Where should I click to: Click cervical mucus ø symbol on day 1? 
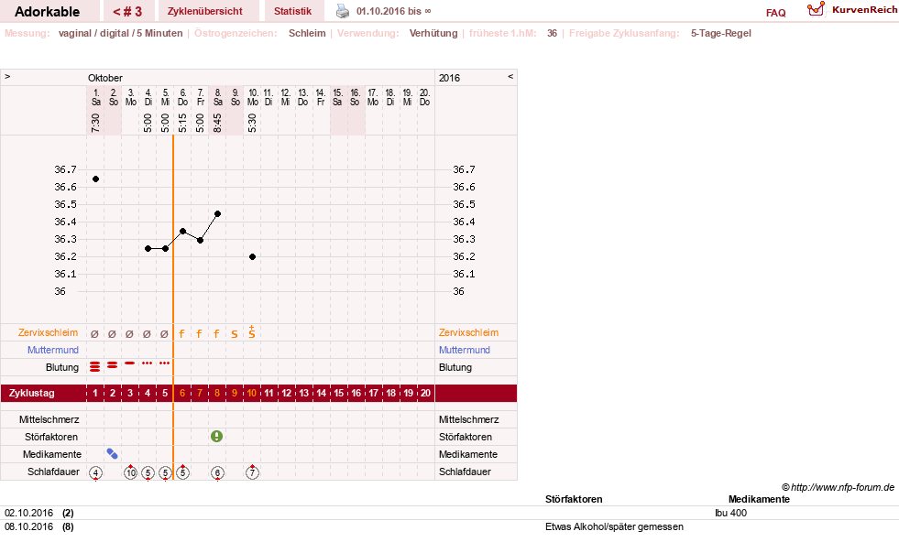point(94,333)
